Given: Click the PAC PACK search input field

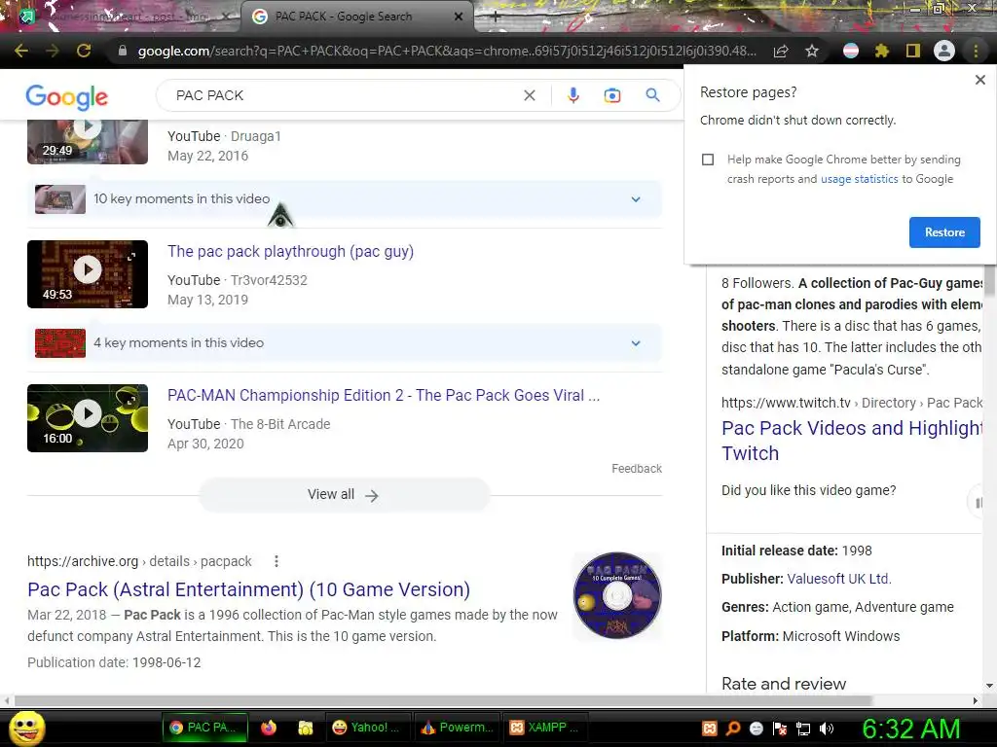Looking at the screenshot, I should tap(344, 95).
